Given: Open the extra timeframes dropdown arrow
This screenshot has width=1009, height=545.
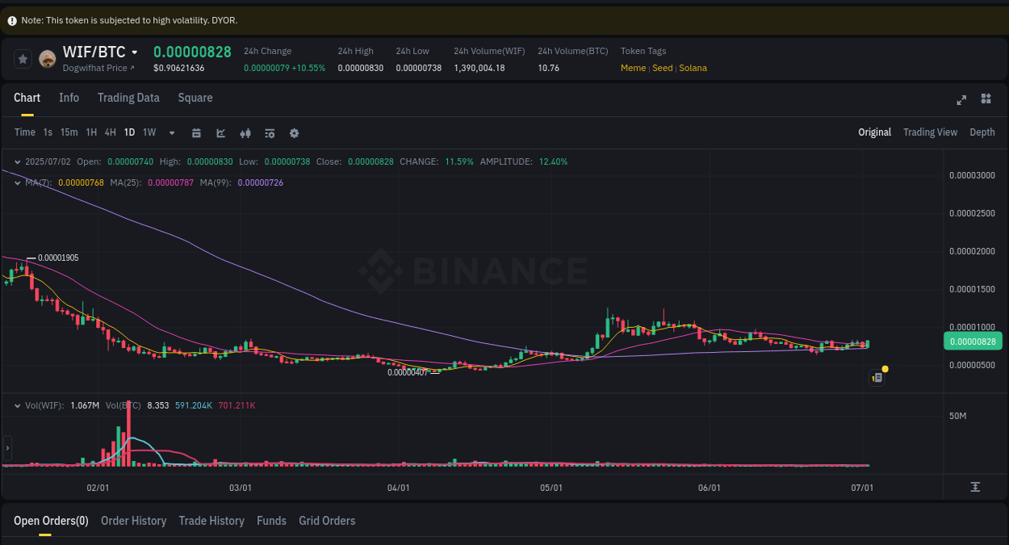Looking at the screenshot, I should pyautogui.click(x=171, y=132).
